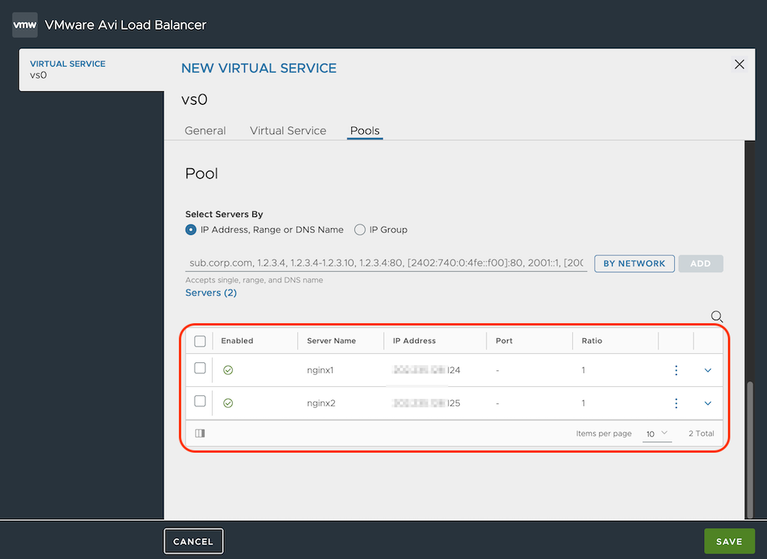Tick the checkbox for nginx1 row
The height and width of the screenshot is (559, 767).
pos(200,368)
